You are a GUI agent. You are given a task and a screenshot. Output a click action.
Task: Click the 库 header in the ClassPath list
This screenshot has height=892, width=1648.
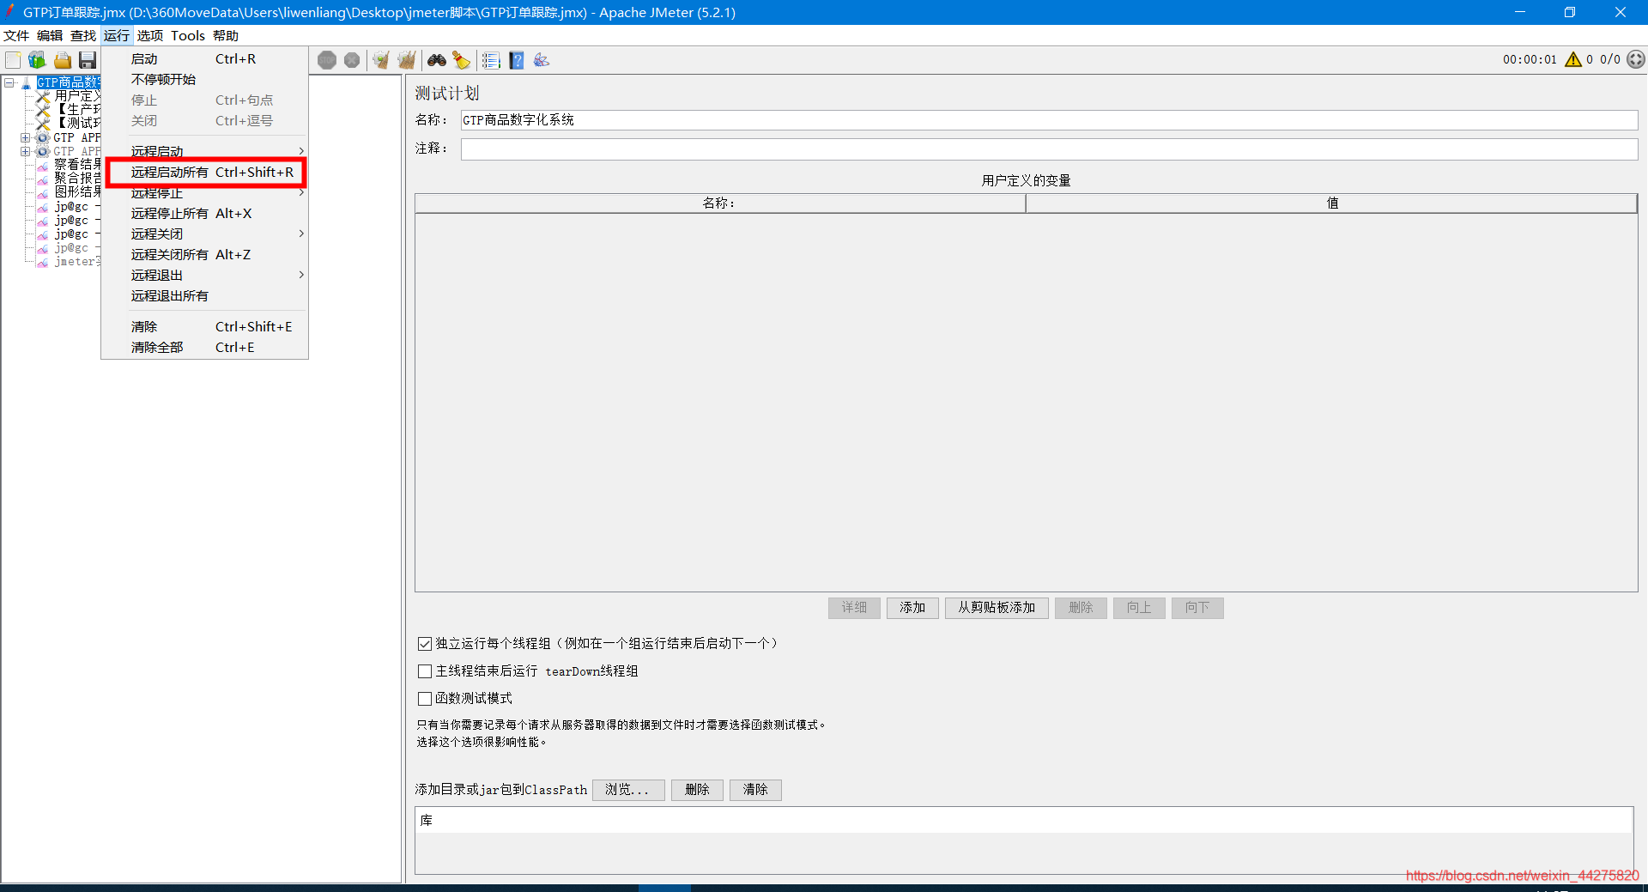pos(1024,821)
